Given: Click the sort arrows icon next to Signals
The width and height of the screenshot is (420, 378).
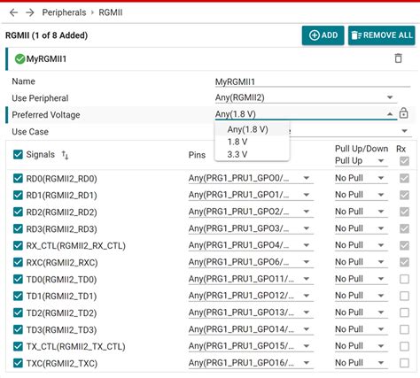Looking at the screenshot, I should click(x=65, y=155).
